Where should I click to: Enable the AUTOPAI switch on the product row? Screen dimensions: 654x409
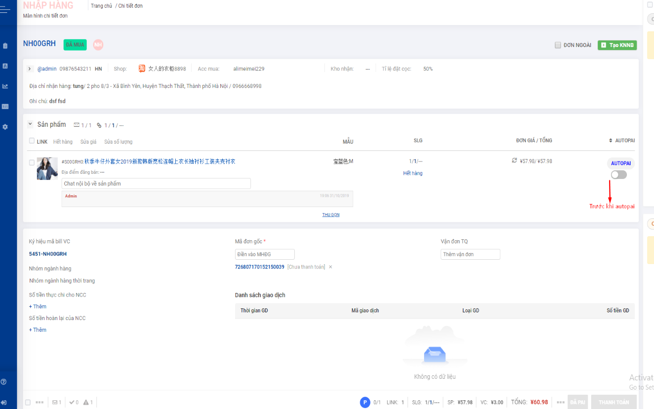pos(618,174)
